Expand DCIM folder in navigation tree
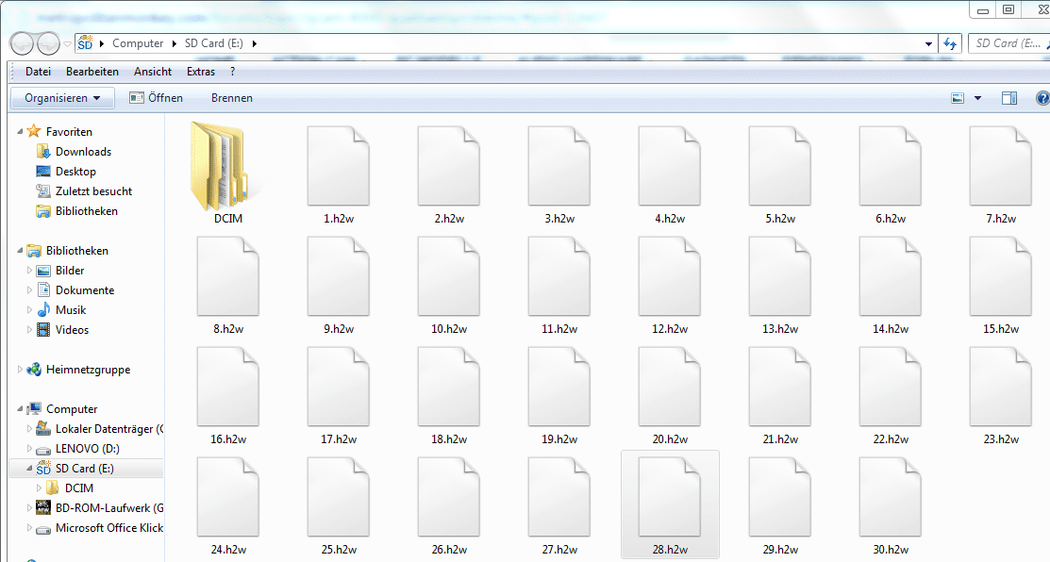Image resolution: width=1050 pixels, height=562 pixels. pyautogui.click(x=39, y=488)
